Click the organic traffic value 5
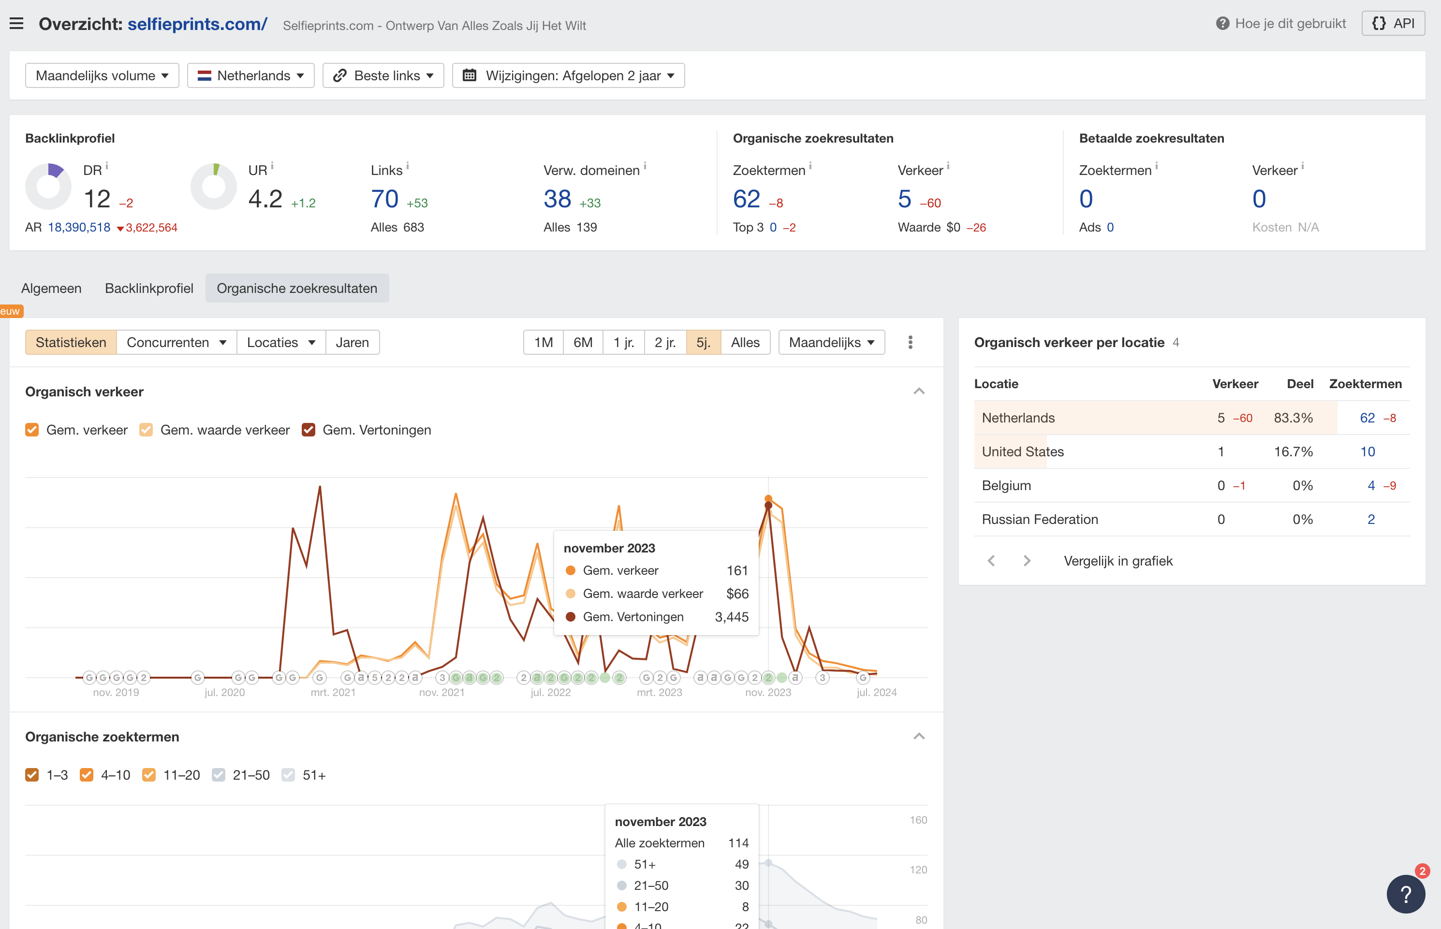The image size is (1441, 929). click(x=905, y=199)
